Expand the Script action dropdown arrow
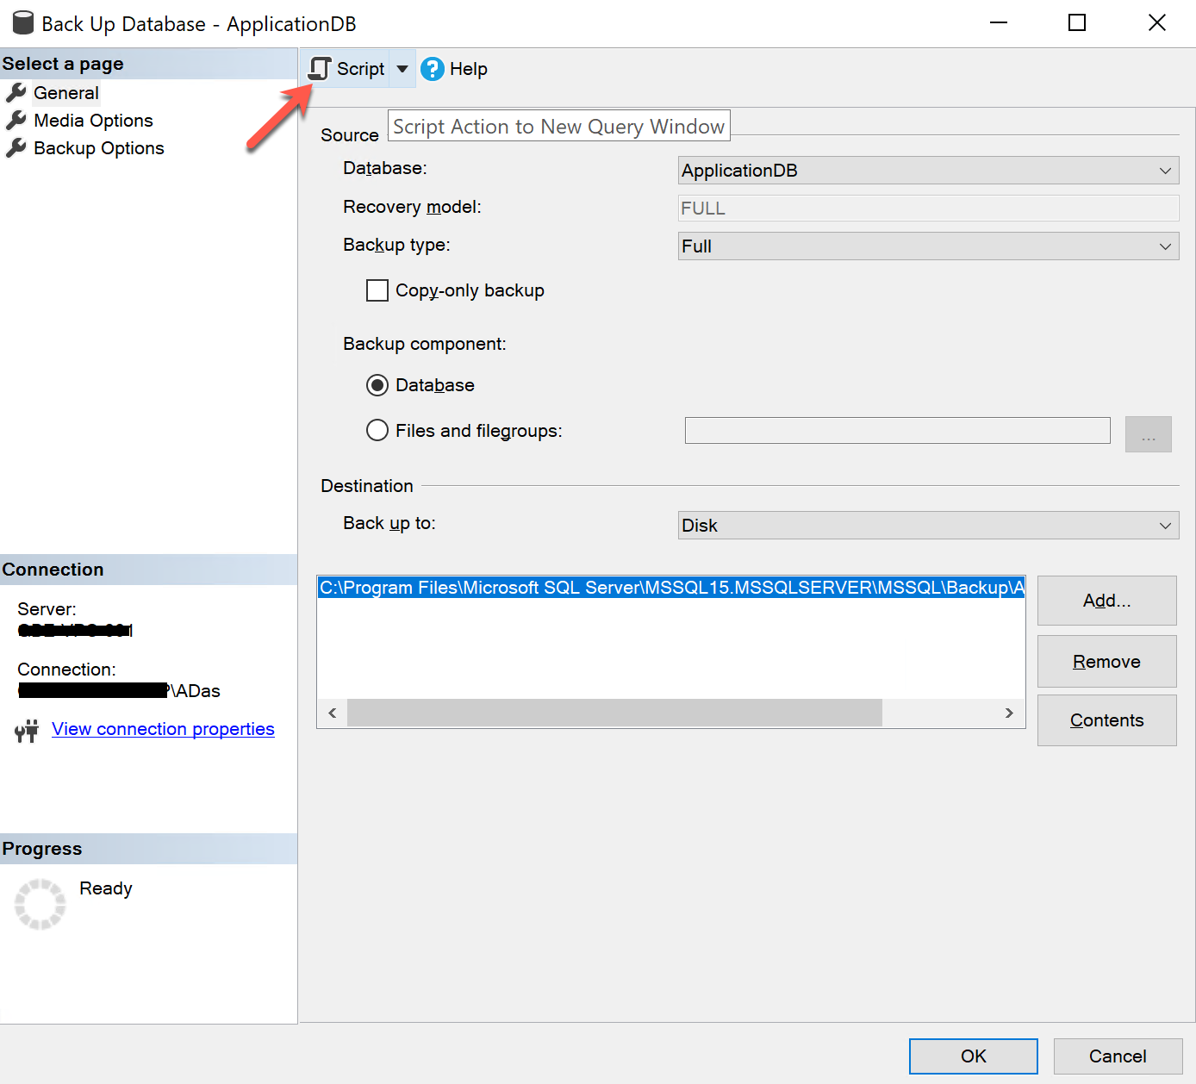Image resolution: width=1196 pixels, height=1084 pixels. tap(402, 68)
